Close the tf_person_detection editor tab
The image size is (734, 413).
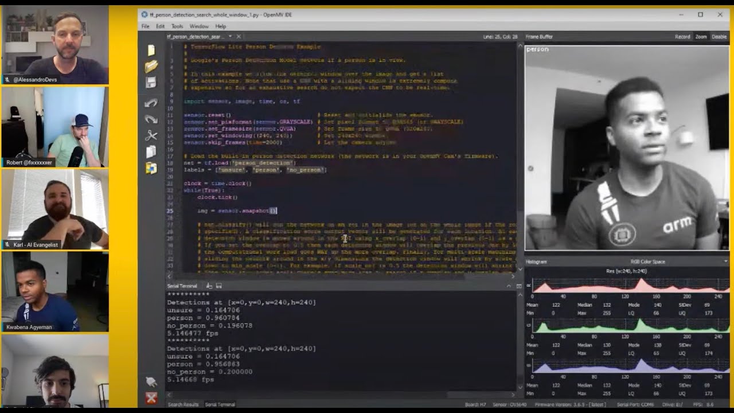[x=239, y=37]
